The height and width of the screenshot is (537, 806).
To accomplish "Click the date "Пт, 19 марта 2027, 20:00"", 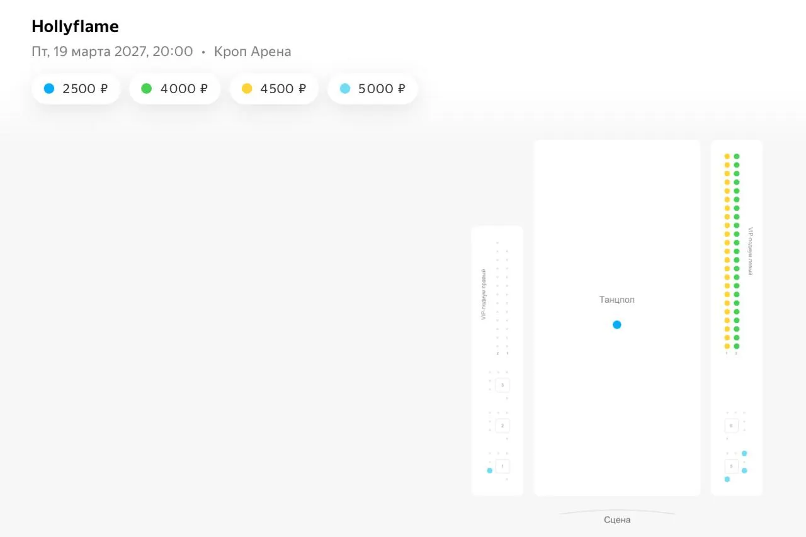I will coord(112,52).
